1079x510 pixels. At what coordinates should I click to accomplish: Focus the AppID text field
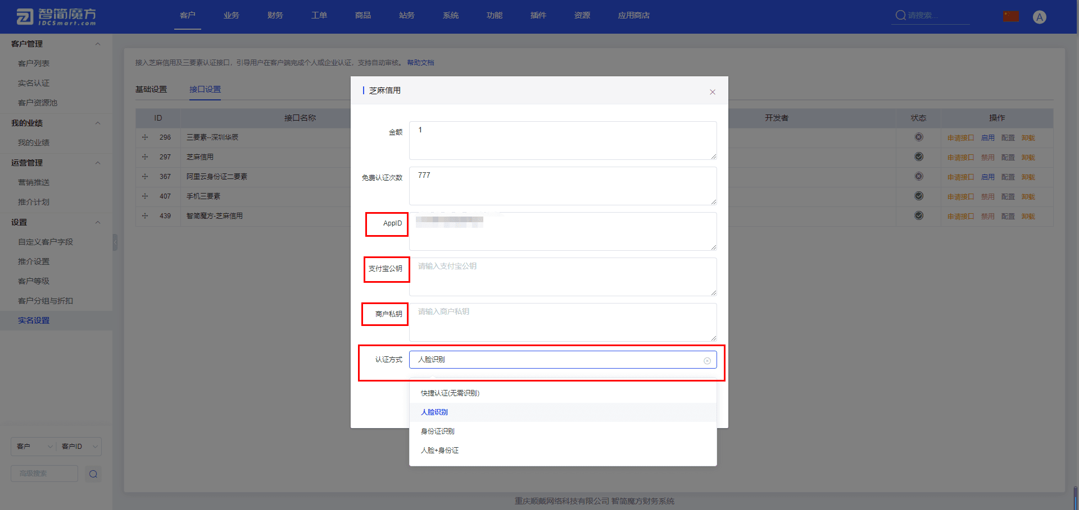[x=563, y=231]
